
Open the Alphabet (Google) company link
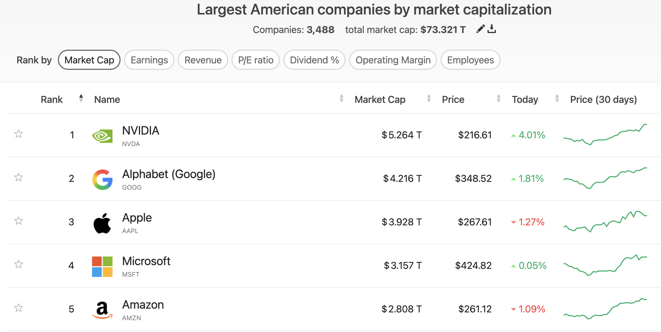pos(169,174)
